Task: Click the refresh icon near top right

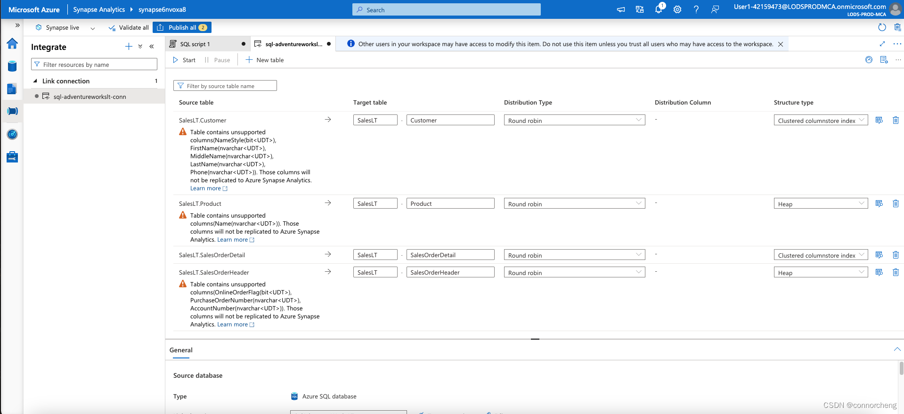Action: click(882, 27)
